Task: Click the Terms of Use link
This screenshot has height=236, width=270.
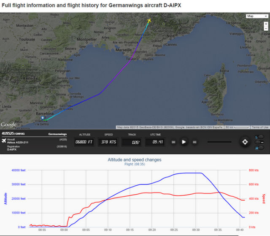Action: click(260, 127)
